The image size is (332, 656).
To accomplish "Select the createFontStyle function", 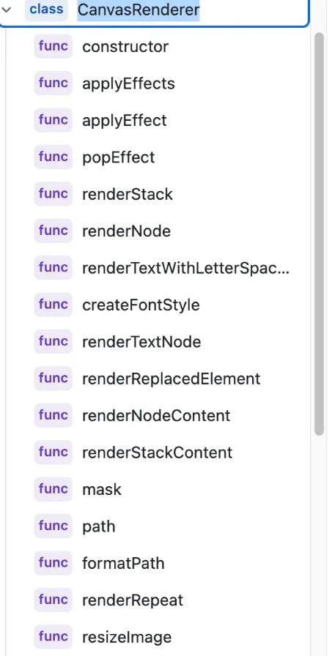I will 141,305.
